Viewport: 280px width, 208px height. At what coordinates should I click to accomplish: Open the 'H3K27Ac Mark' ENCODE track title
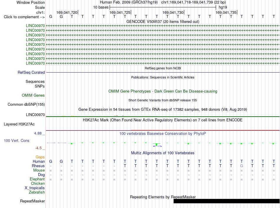coord(163,120)
